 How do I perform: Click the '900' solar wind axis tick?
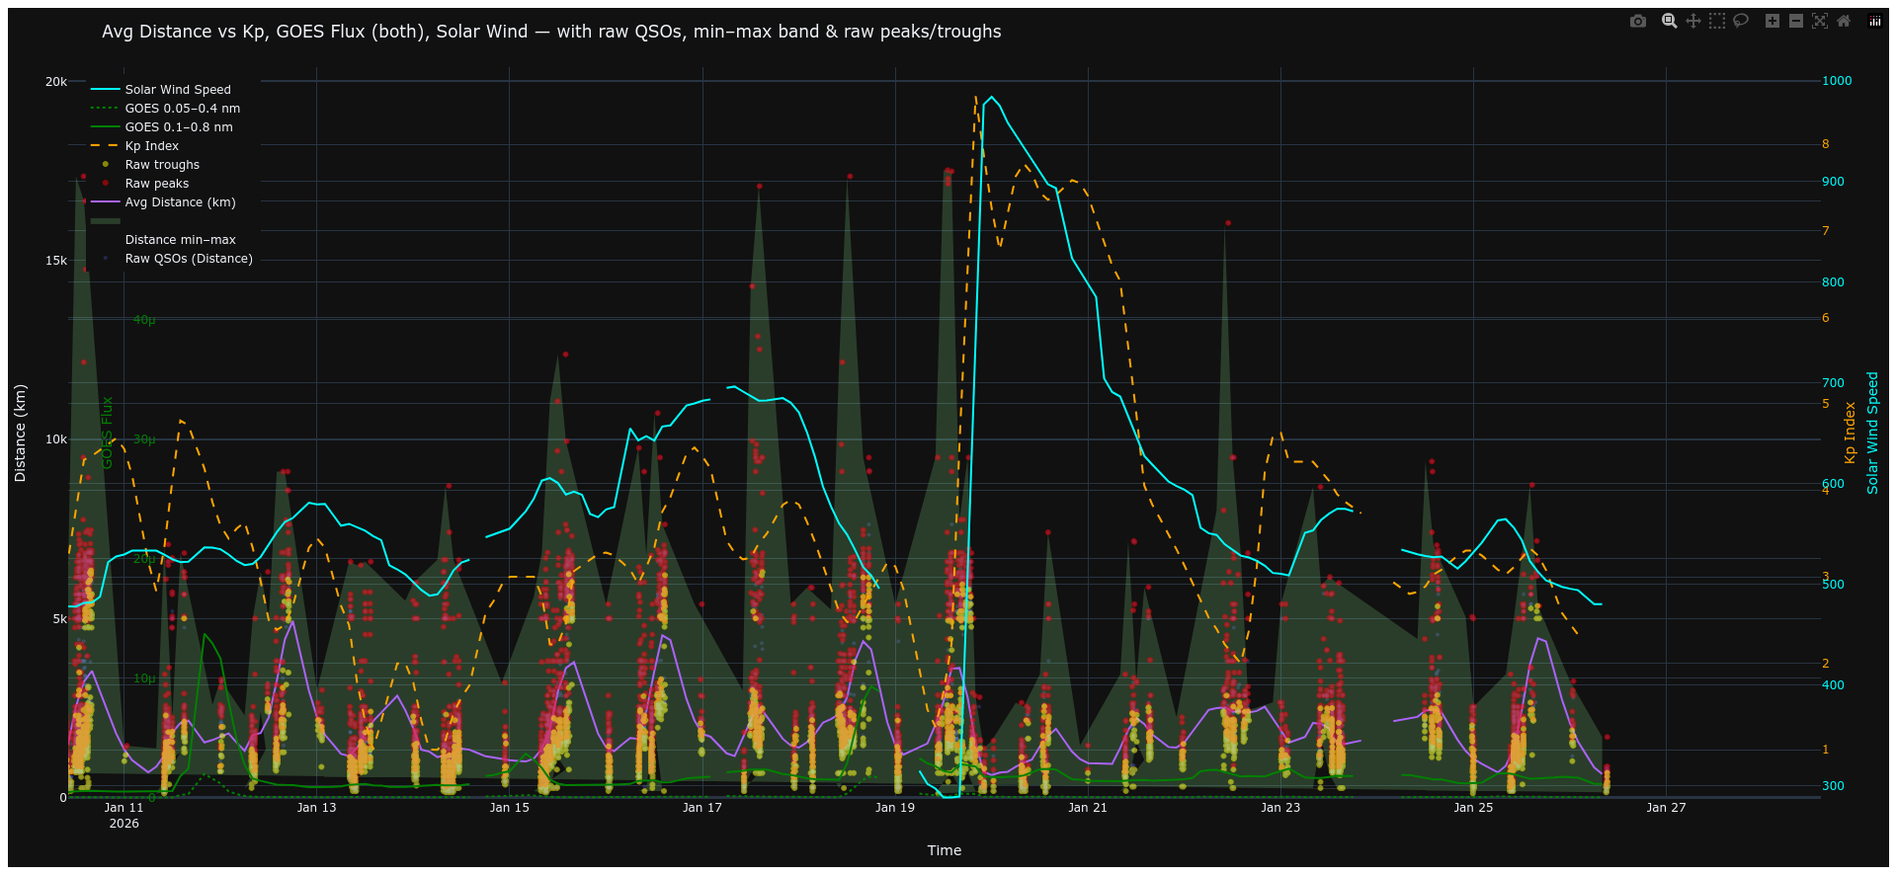[1833, 182]
